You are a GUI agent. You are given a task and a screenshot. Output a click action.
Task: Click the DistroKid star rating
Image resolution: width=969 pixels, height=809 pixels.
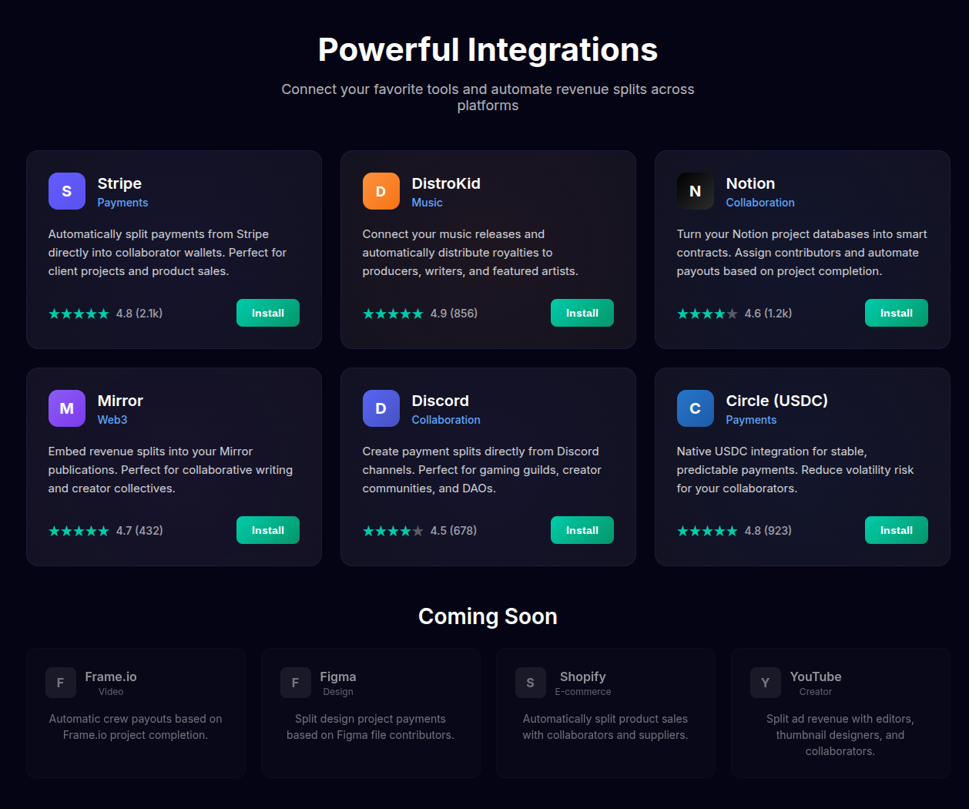point(393,314)
